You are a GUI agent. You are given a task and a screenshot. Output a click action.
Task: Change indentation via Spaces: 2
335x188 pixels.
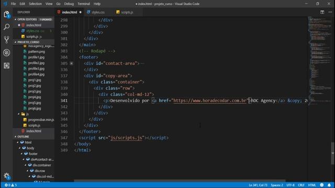[277, 185]
